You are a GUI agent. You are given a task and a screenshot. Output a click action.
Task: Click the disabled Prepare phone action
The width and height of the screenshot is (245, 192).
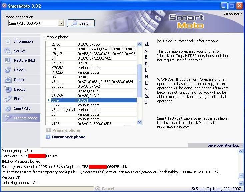(x=66, y=130)
